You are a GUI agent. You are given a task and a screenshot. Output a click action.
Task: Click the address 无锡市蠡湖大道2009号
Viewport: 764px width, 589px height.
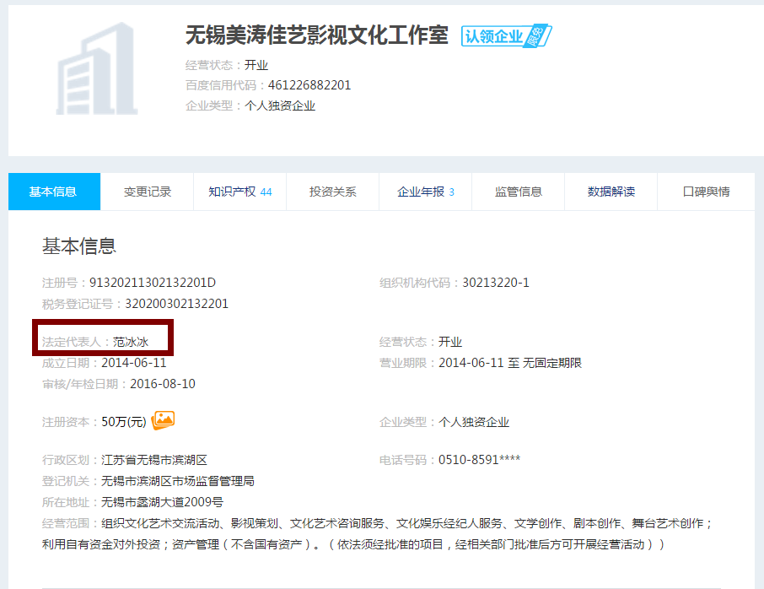click(x=162, y=502)
